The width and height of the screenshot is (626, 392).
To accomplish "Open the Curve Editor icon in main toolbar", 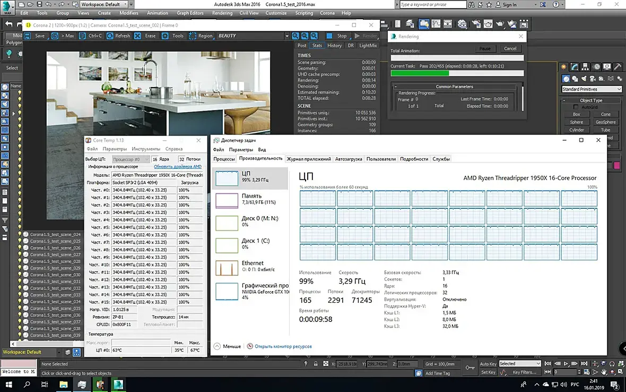I will pyautogui.click(x=435, y=24).
